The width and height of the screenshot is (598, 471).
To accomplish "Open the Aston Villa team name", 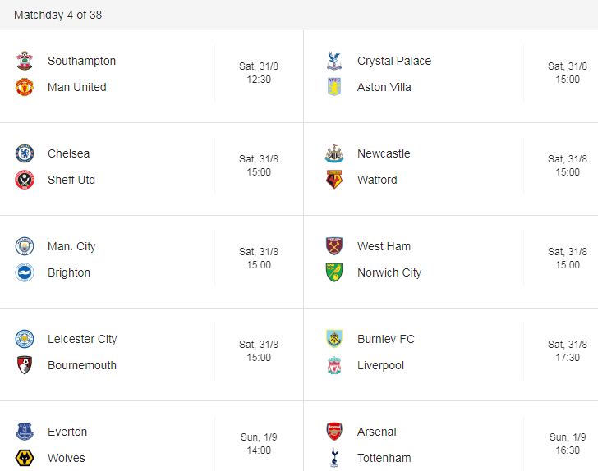I will tap(384, 87).
